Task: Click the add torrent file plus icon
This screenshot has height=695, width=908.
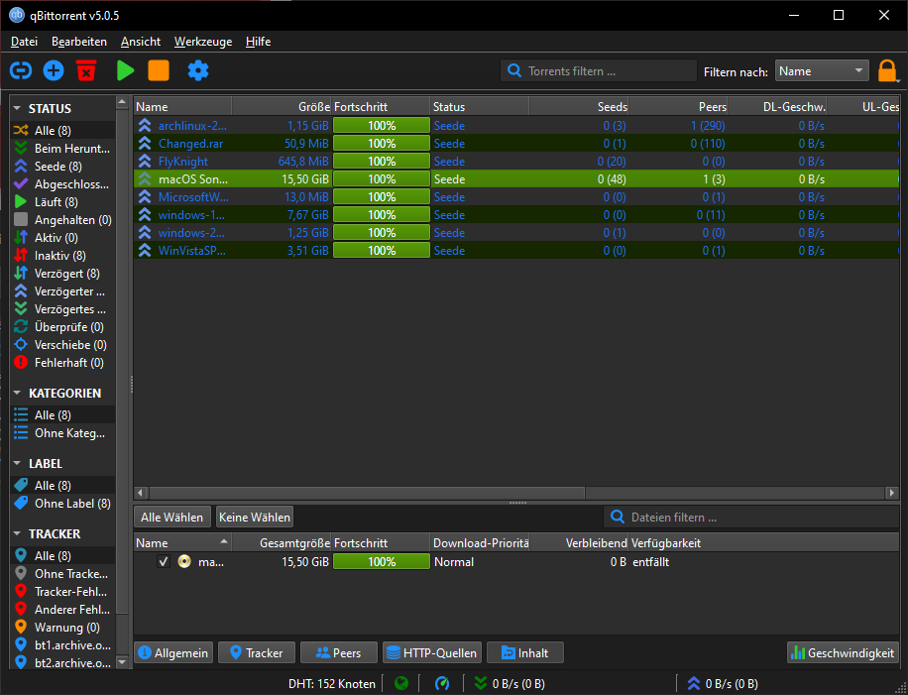Action: tap(54, 70)
